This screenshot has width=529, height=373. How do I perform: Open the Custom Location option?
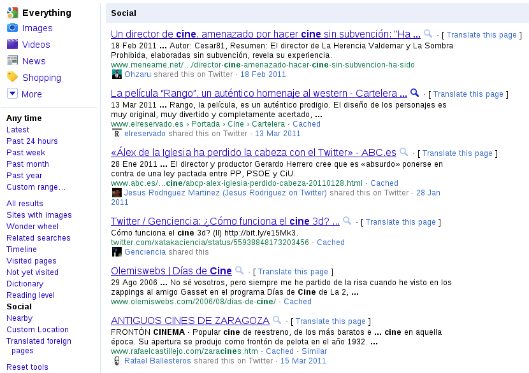coord(38,330)
